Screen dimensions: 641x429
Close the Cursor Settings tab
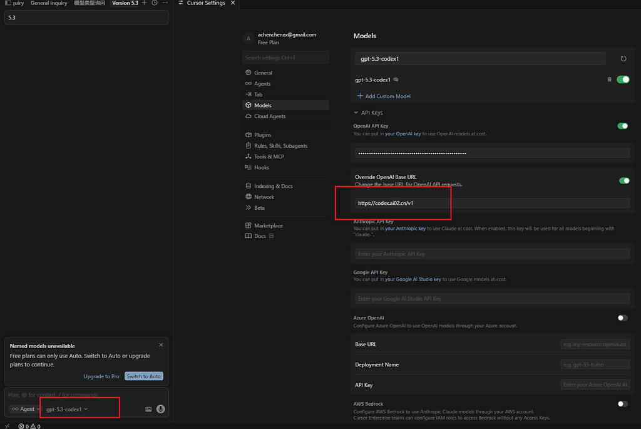pyautogui.click(x=233, y=3)
